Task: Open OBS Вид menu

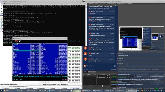Action: [x=96, y=4]
